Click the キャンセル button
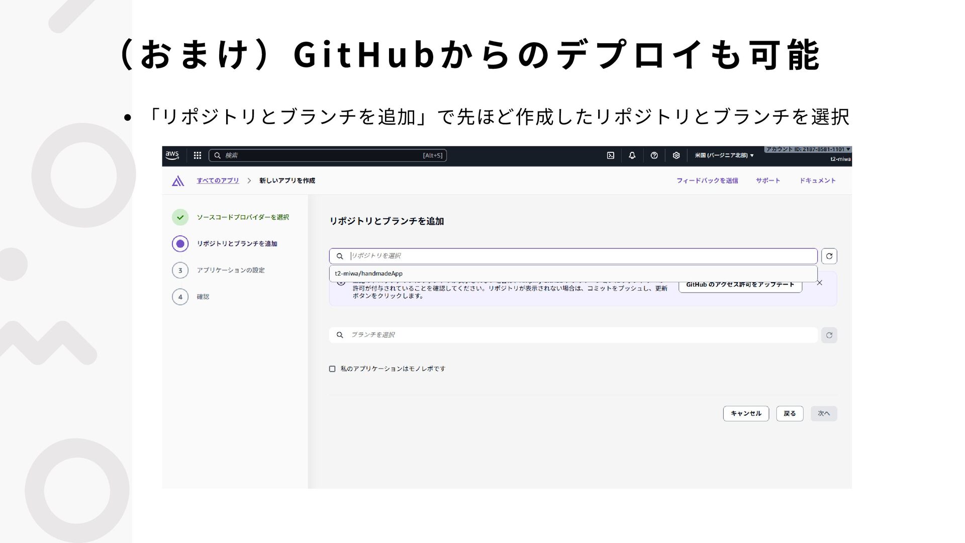This screenshot has height=543, width=965. click(746, 414)
